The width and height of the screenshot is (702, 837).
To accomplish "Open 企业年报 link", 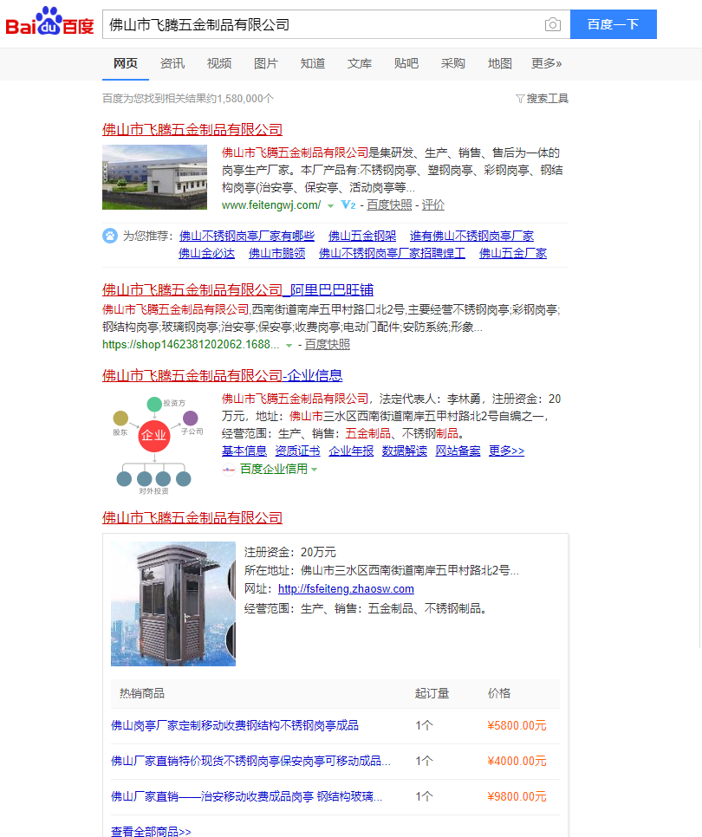I will point(351,451).
